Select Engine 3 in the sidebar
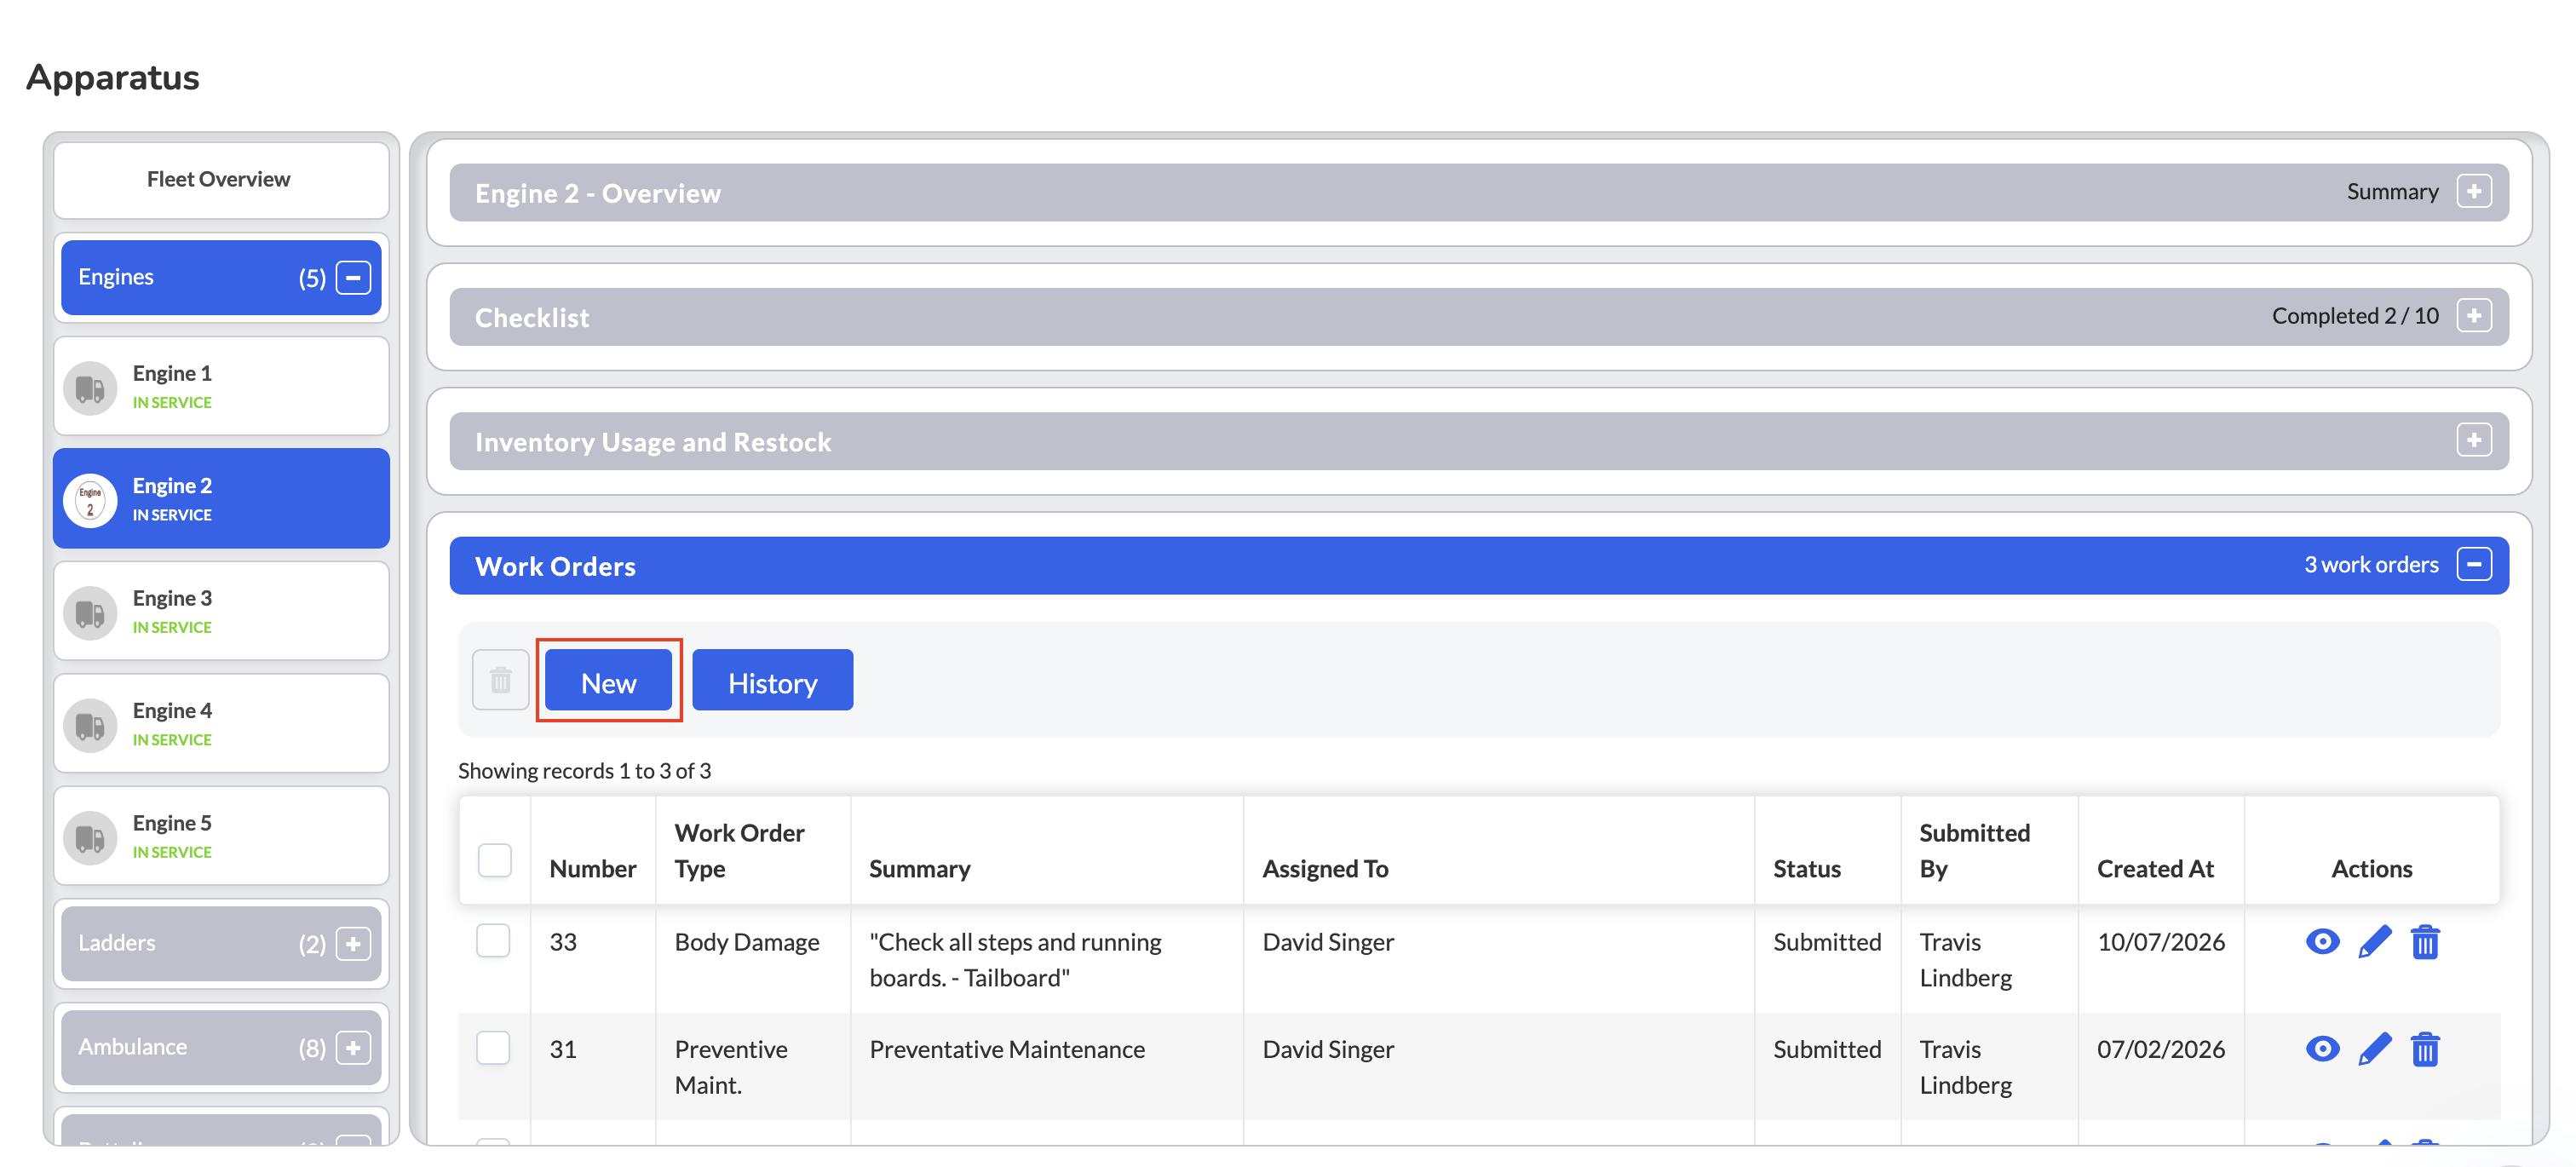The height and width of the screenshot is (1167, 2576). pyautogui.click(x=220, y=611)
